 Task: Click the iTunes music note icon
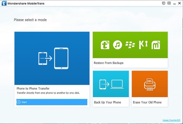pyautogui.click(x=118, y=45)
